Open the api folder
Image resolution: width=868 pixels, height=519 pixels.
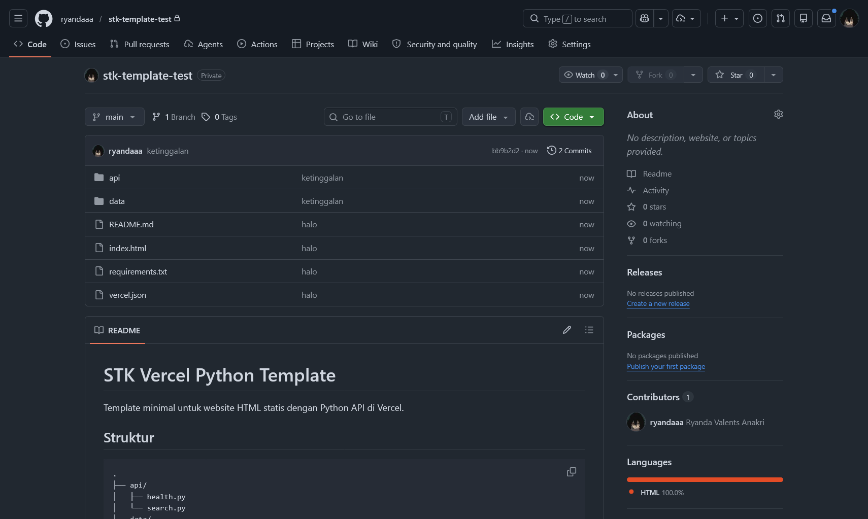pos(115,178)
